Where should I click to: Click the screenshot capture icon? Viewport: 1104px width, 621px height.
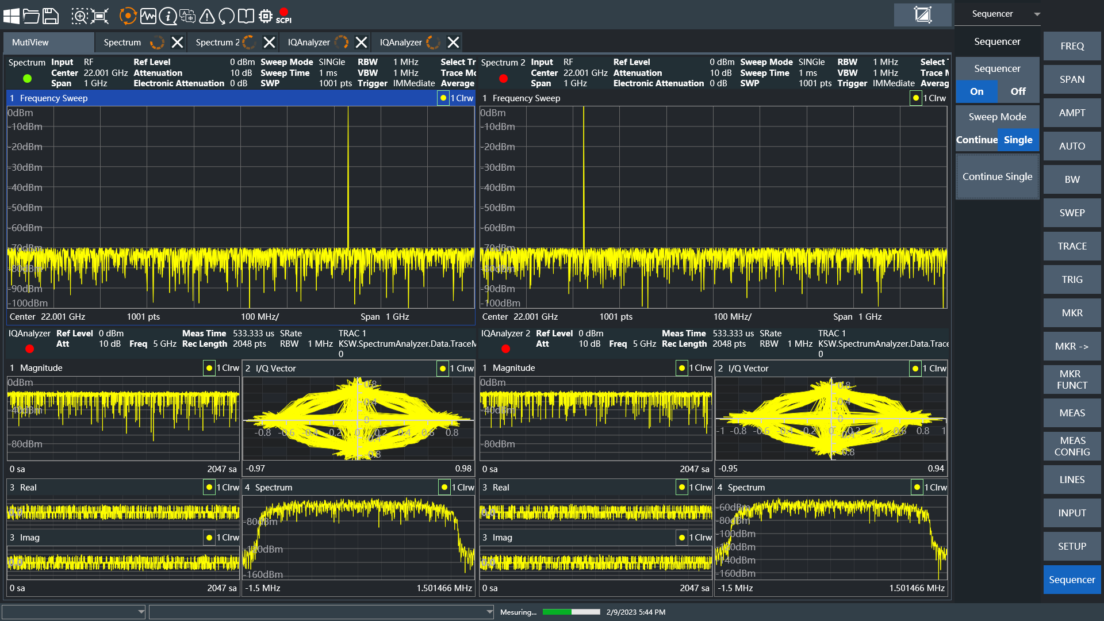[x=922, y=14]
